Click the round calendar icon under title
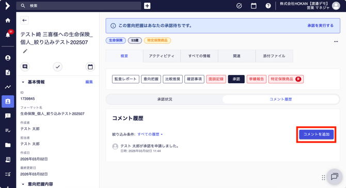Screen dimensions: 346x188 (x=90, y=67)
